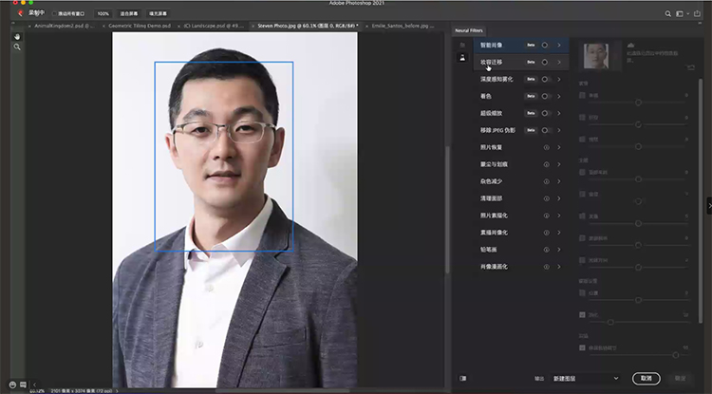Screen dimensions: 712x394
Task: Toggle the 智能肖像 filter on
Action: (x=545, y=45)
